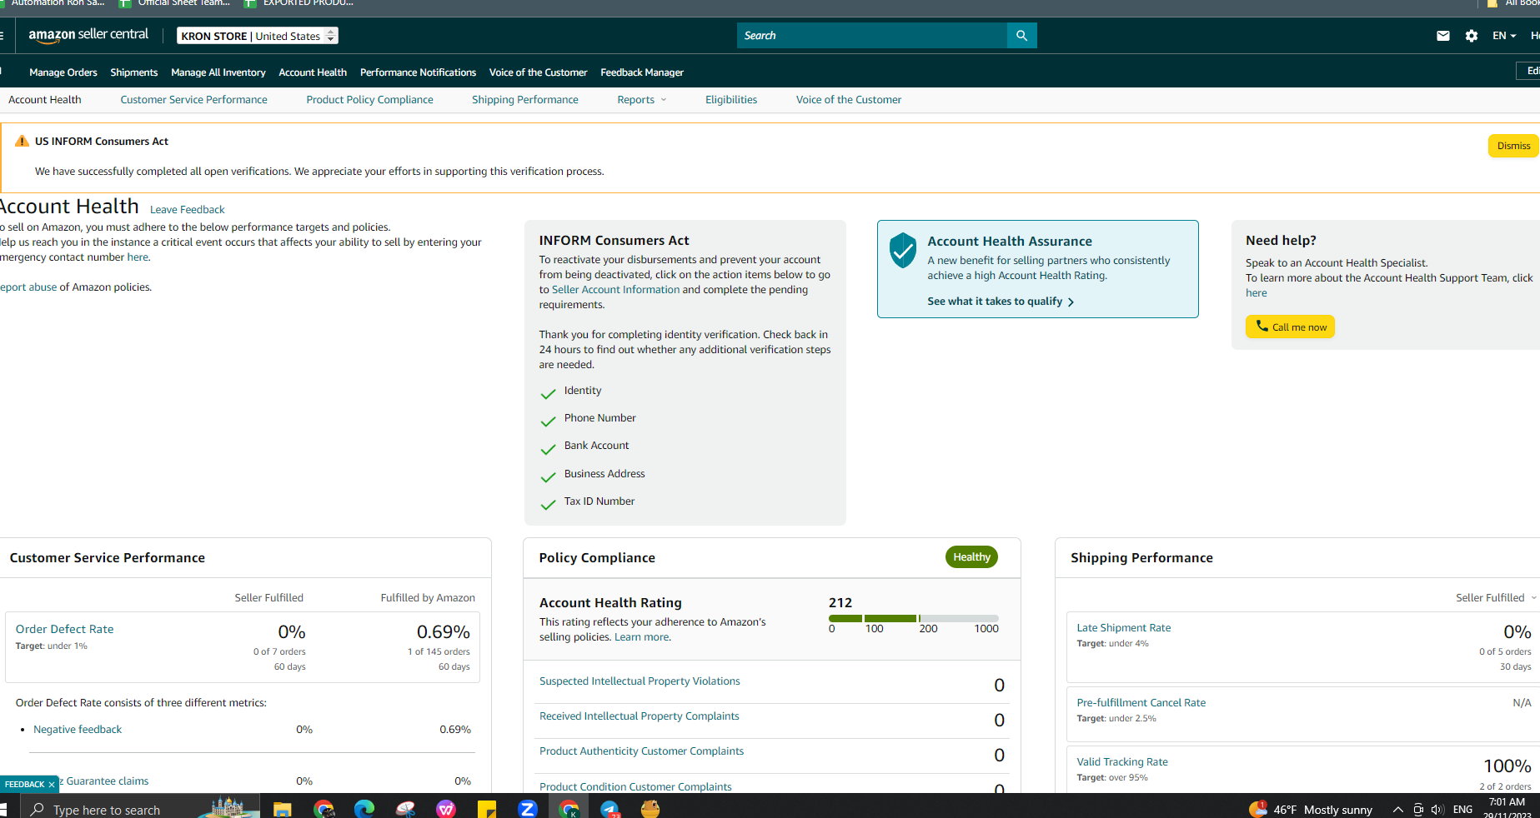Image resolution: width=1540 pixels, height=818 pixels.
Task: Open Sticky Notes from the taskbar
Action: [487, 809]
